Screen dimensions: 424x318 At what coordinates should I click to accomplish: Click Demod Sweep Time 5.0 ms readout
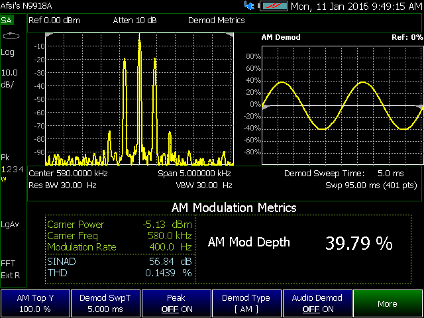[344, 174]
